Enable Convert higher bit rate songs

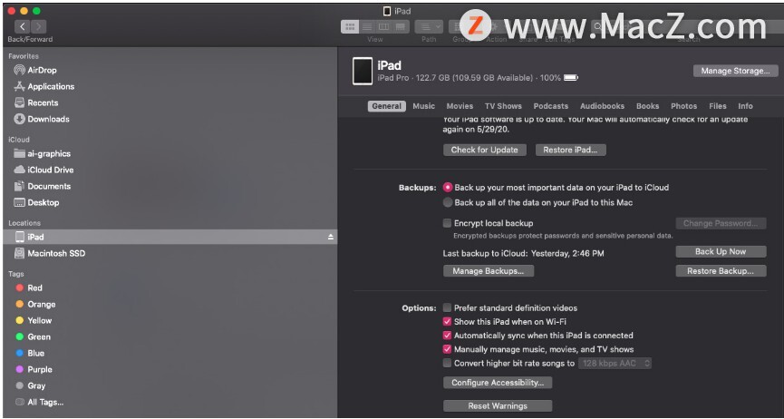tap(448, 364)
